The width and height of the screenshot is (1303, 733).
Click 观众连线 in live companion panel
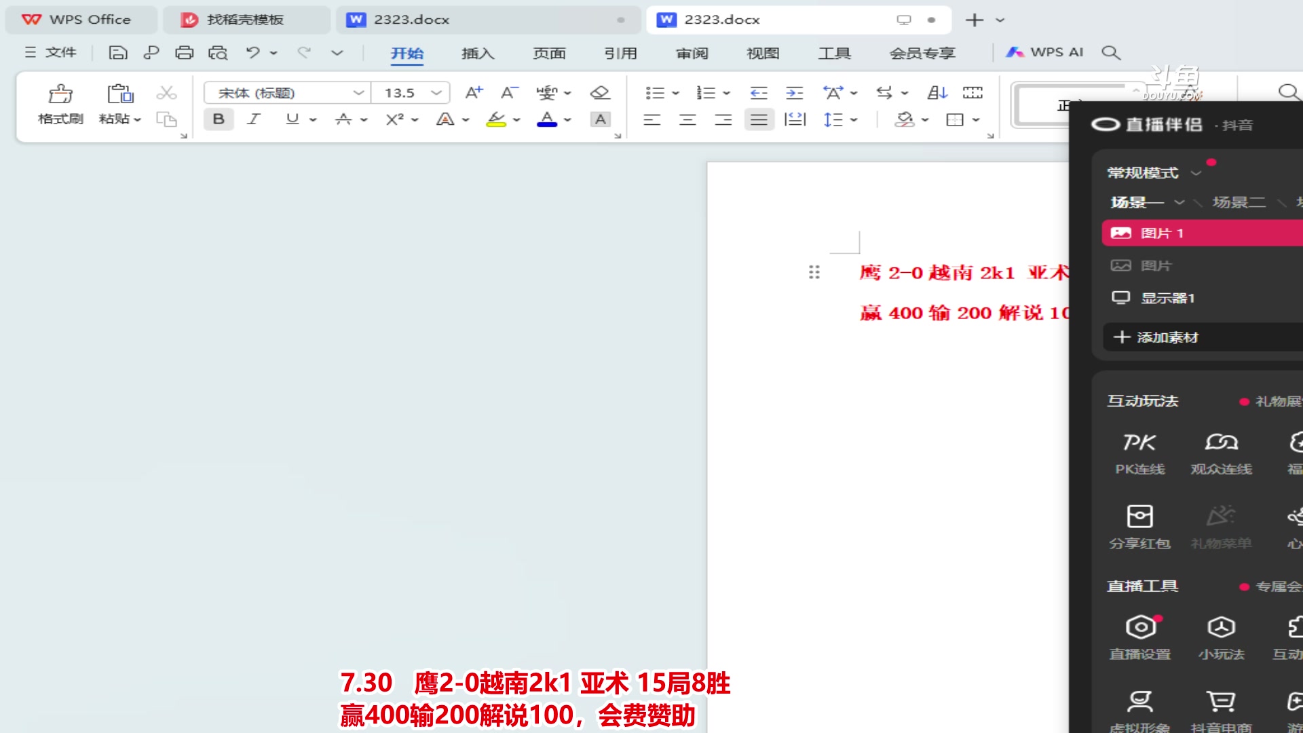[1221, 454]
